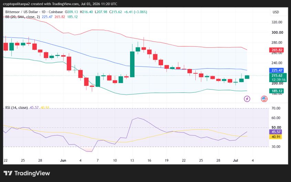Screen dimensions: 291x182
Task: Click the +6.41 (+3.06%) change value
Action: [x=136, y=12]
